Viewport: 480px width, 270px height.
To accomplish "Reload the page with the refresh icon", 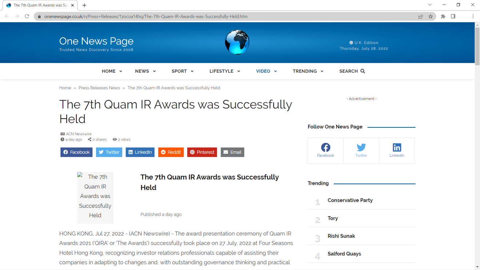I will tap(27, 16).
